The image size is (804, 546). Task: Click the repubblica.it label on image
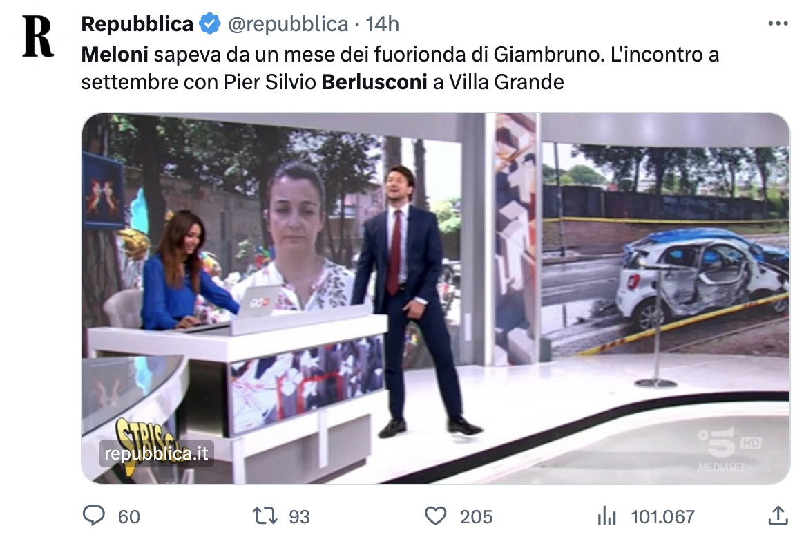coord(156,453)
